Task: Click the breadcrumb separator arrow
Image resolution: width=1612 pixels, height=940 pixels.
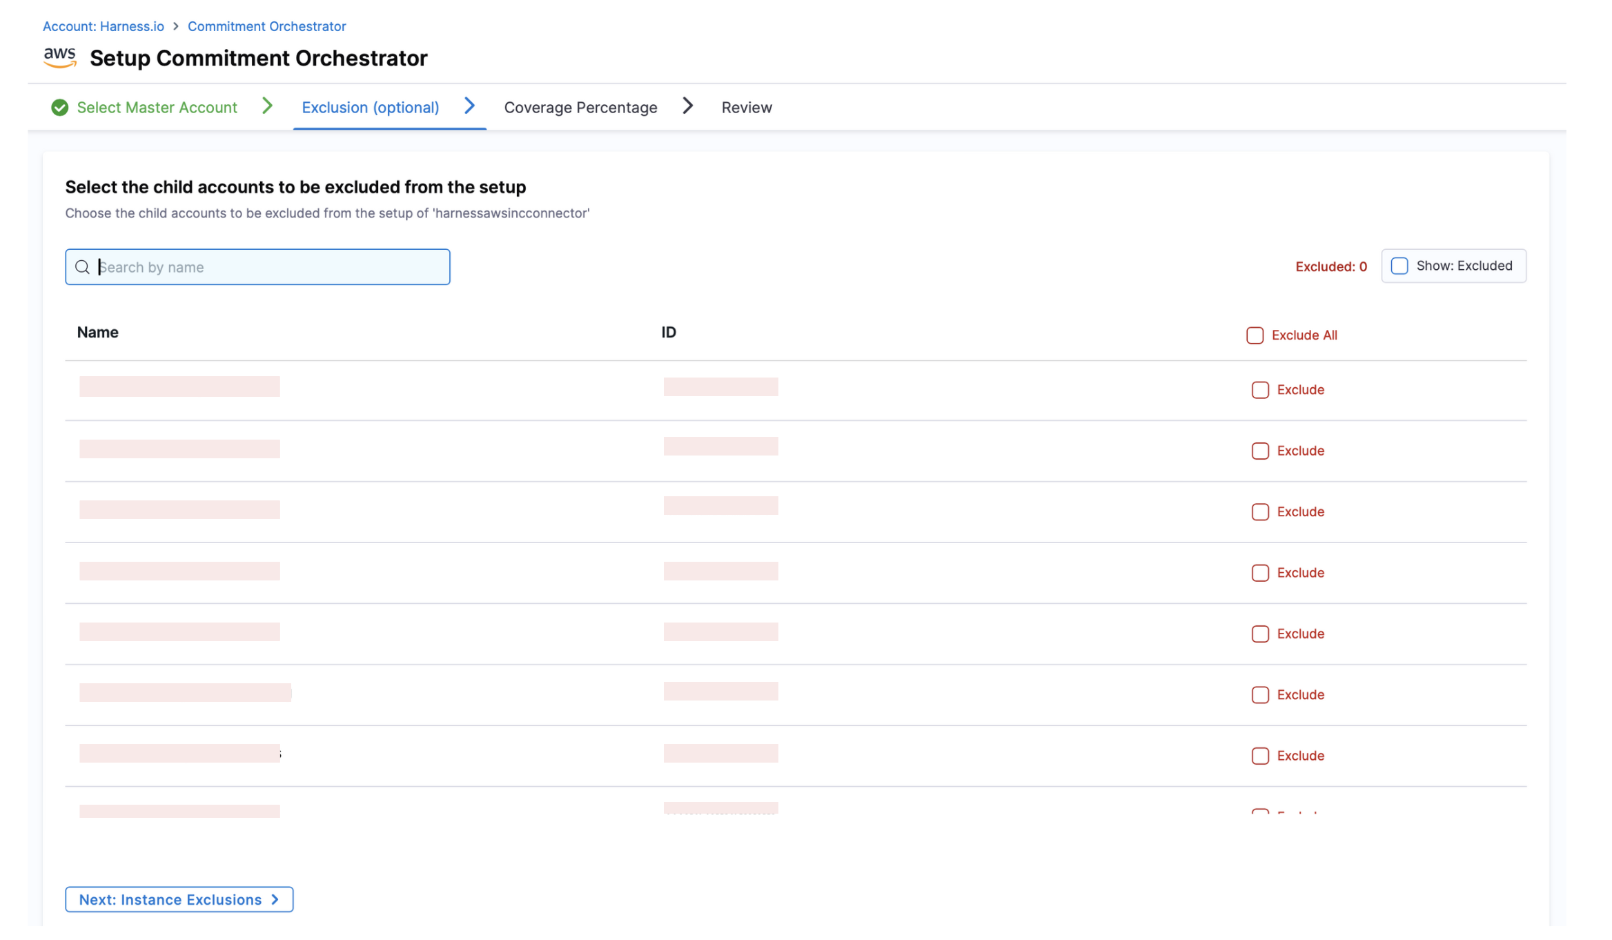Action: (x=176, y=26)
